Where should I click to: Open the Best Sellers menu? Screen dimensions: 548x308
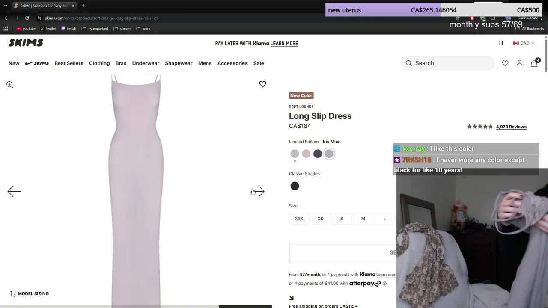(69, 63)
